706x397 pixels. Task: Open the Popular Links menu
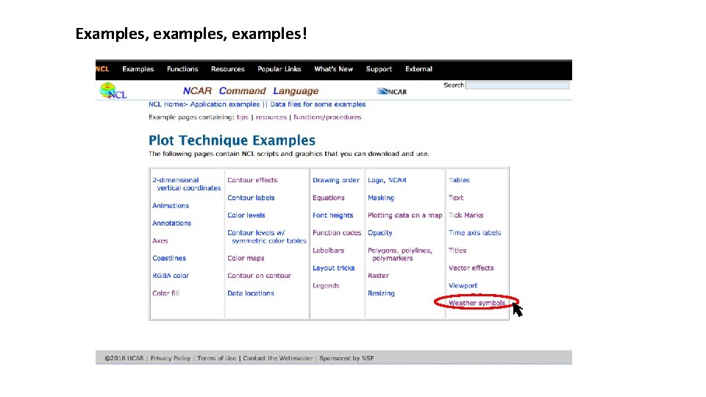click(x=279, y=69)
